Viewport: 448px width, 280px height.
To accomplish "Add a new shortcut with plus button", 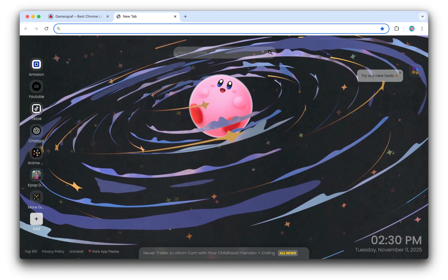I will 36,219.
